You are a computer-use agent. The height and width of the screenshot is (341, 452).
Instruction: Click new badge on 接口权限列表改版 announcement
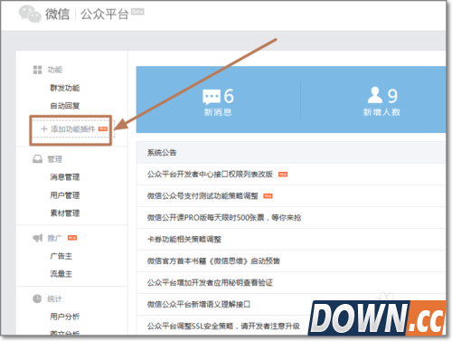click(283, 175)
